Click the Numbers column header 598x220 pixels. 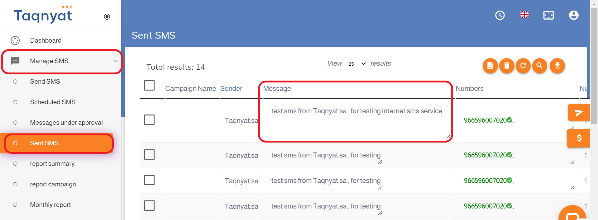click(470, 89)
